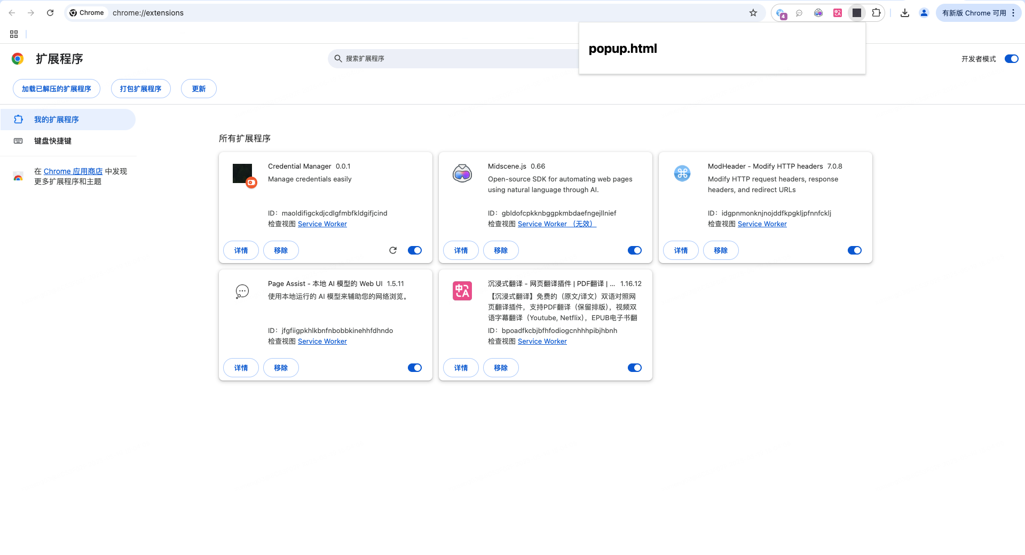
Task: Click the popup.html heading in popup
Action: pos(622,49)
